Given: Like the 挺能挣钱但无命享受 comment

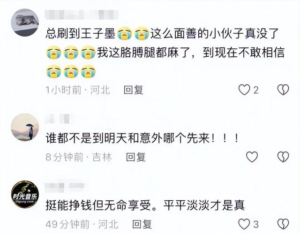Looking at the screenshot, I should 244,224.
